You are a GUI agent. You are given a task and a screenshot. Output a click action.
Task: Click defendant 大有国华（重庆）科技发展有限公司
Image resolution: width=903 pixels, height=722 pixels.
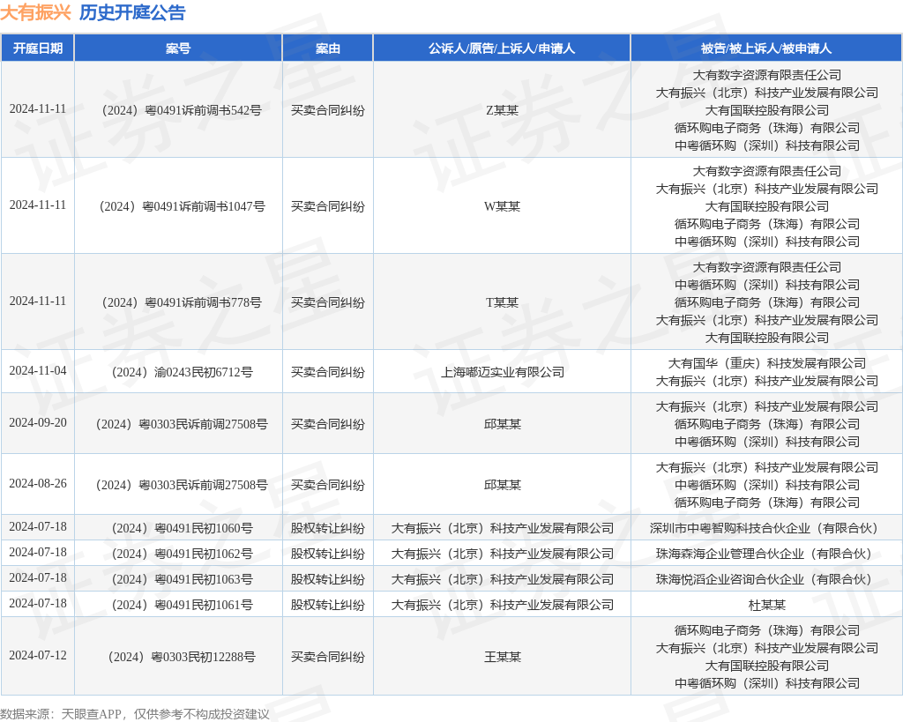[x=766, y=363]
